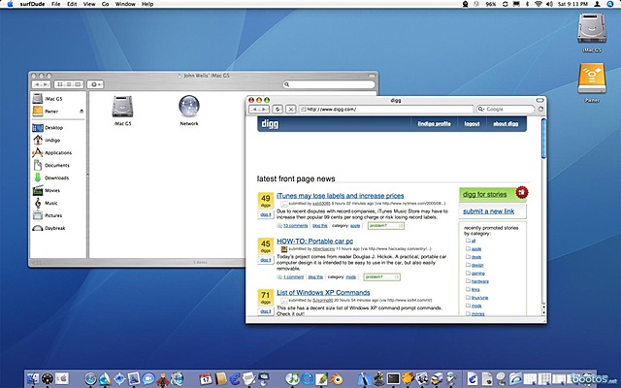Image resolution: width=621 pixels, height=388 pixels.
Task: Switch Finder view mode buttons
Action: click(69, 84)
